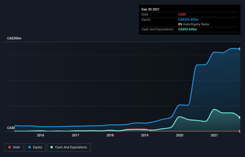
Task: Toggle the Debt series in the legend
Action: click(x=14, y=147)
